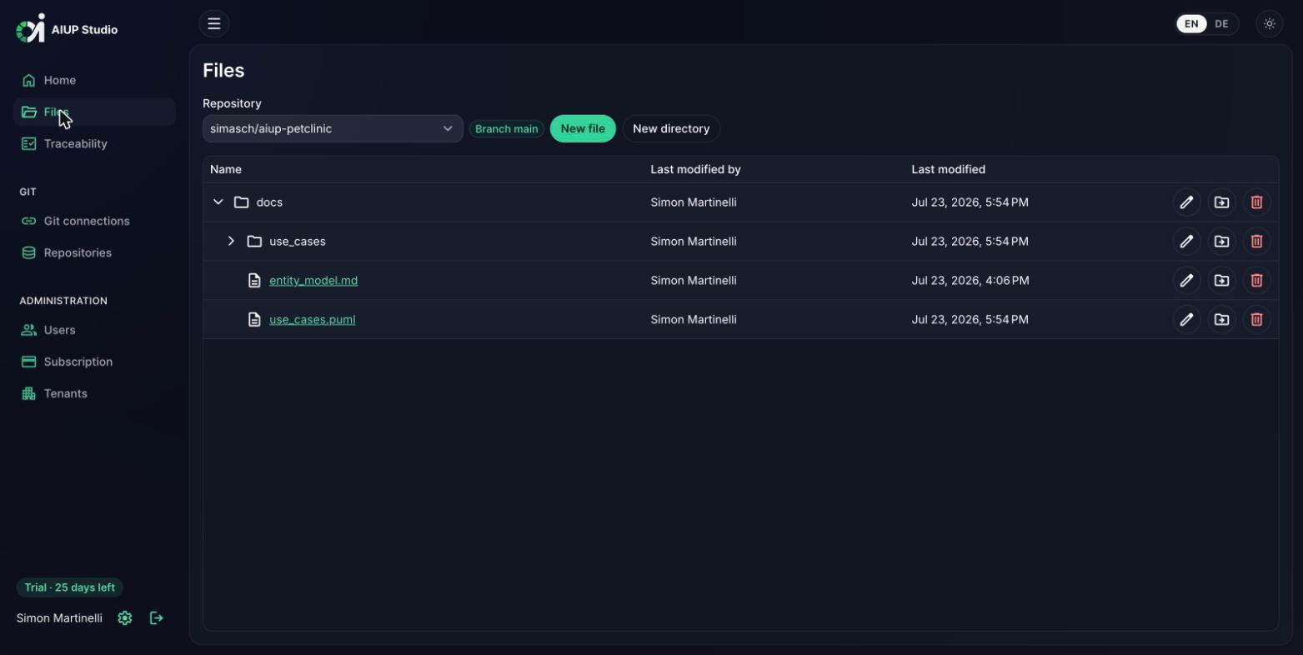
Task: Open Subscription under Administration
Action: coord(94,362)
